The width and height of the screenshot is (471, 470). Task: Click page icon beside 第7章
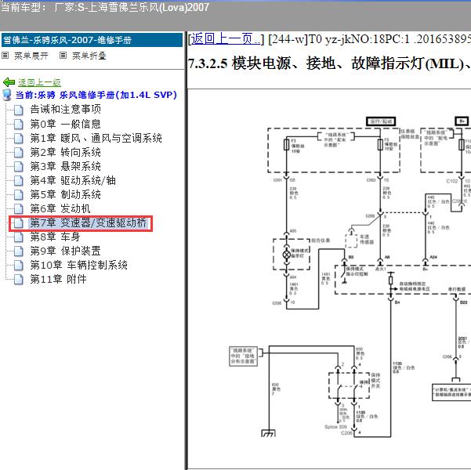(19, 222)
